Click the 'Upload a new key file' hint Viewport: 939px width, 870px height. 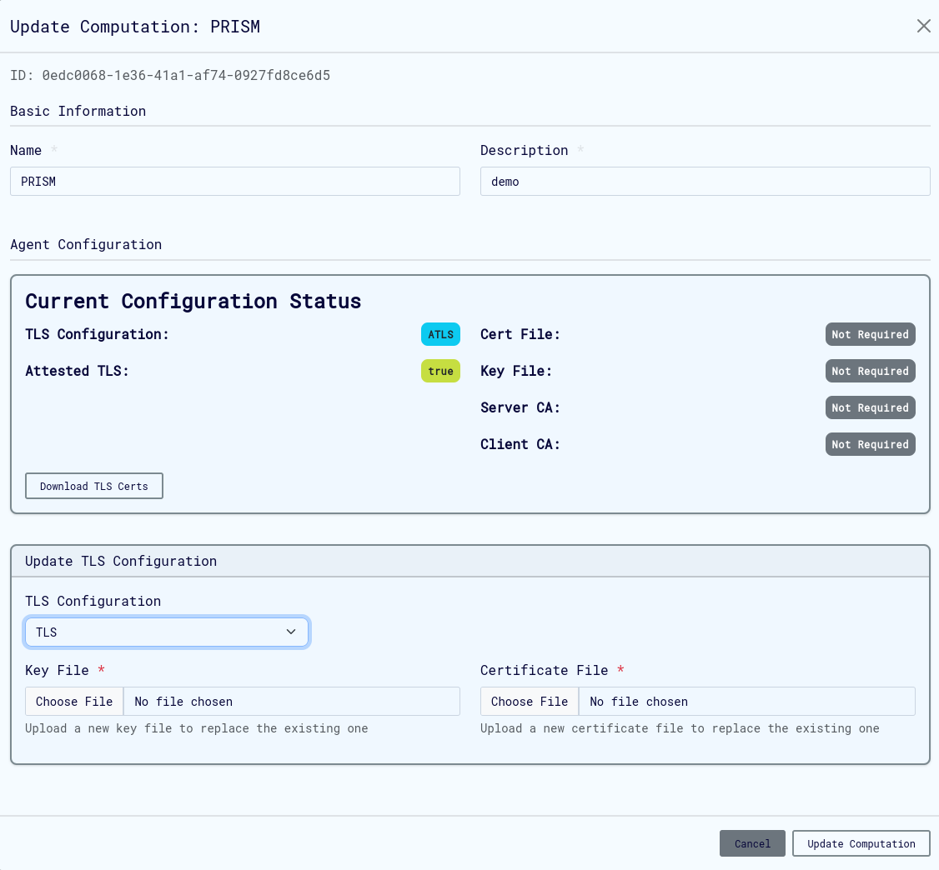pyautogui.click(x=197, y=728)
